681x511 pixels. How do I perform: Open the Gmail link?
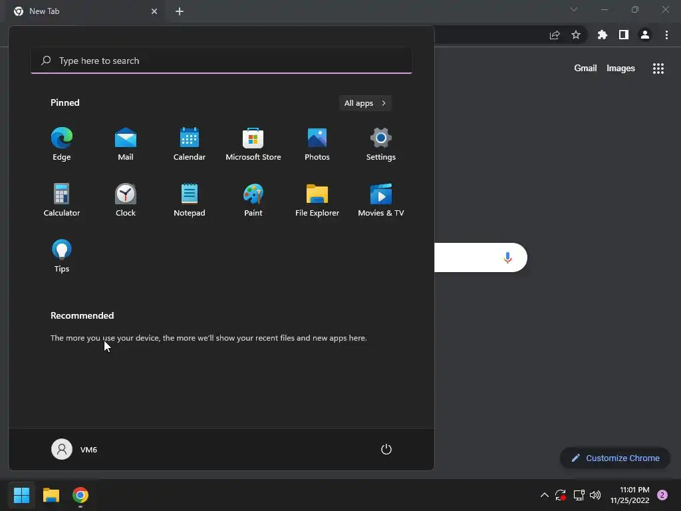[x=585, y=69]
